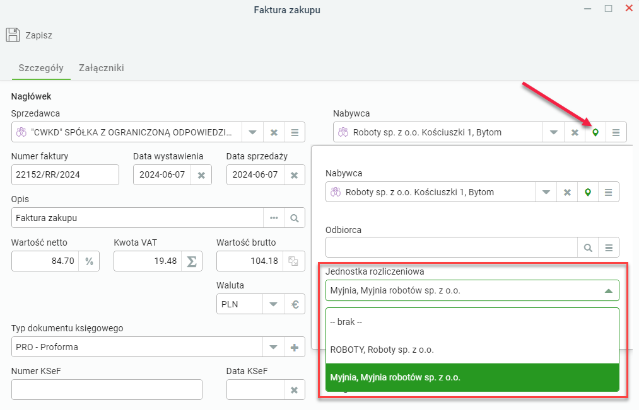Click the Sprzedawca "CWKD" company field
The image size is (639, 410).
tap(127, 133)
